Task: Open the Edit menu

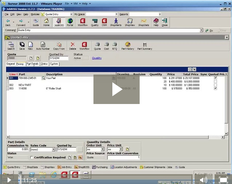Action: [x=12, y=14]
